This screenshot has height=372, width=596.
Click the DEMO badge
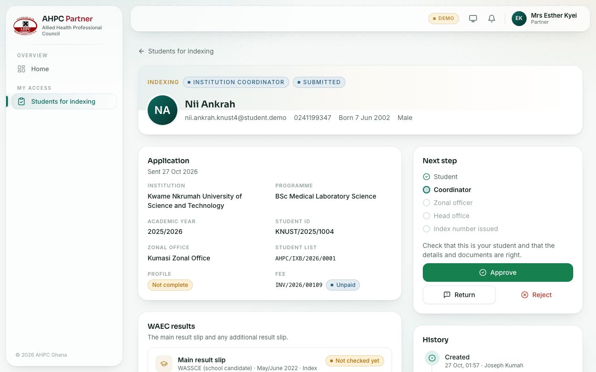[444, 19]
